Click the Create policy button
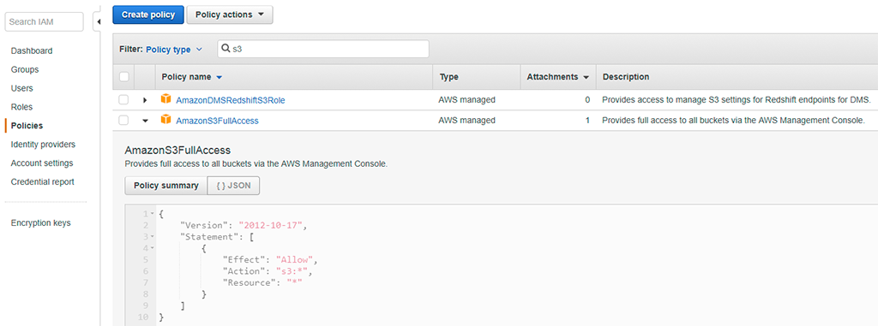878x326 pixels. tap(147, 15)
